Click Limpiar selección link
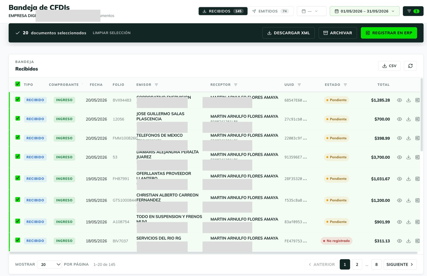427x276 pixels. pos(112,33)
